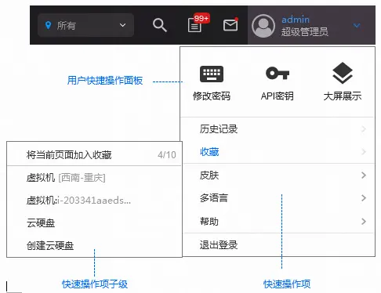Screen dimensions: 381x293
Task: Select the 帮助 menu item
Action: coord(279,222)
